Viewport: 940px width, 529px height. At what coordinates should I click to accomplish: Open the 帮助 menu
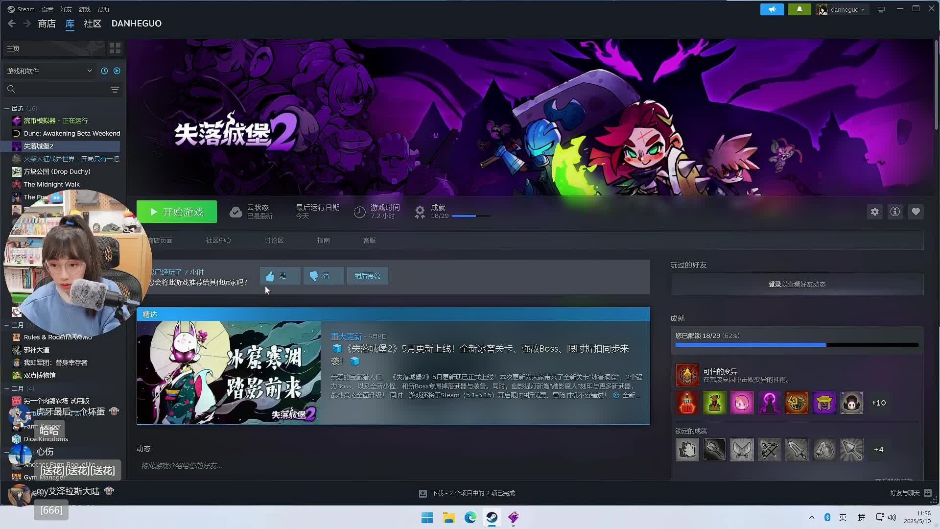[x=103, y=9]
